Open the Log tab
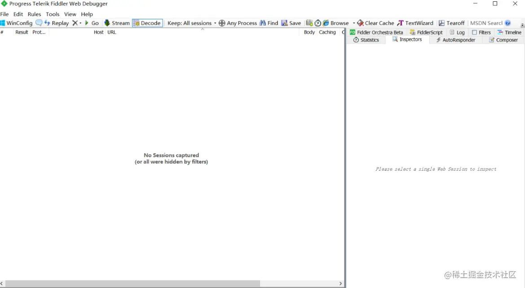The image size is (525, 288). 457,32
